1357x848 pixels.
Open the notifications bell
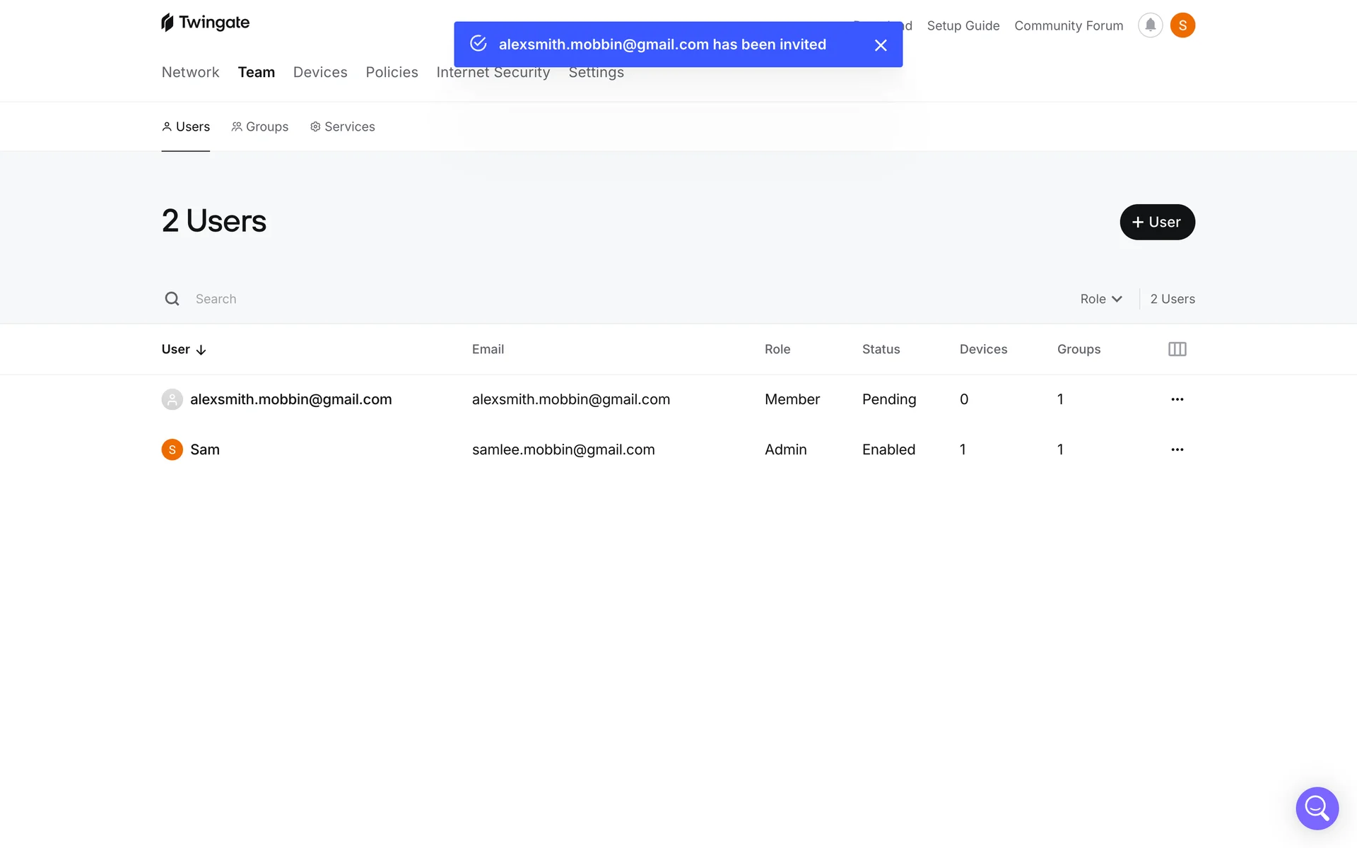[x=1150, y=25]
